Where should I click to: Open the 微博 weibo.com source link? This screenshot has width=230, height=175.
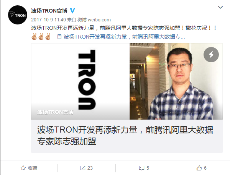tap(94, 20)
